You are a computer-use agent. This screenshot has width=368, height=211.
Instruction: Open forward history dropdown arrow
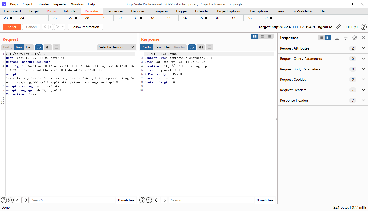click(x=63, y=27)
